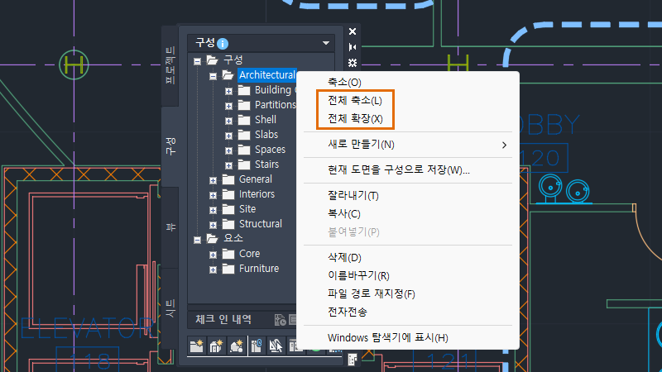
Task: Expand the Partitions folder
Action: click(228, 106)
